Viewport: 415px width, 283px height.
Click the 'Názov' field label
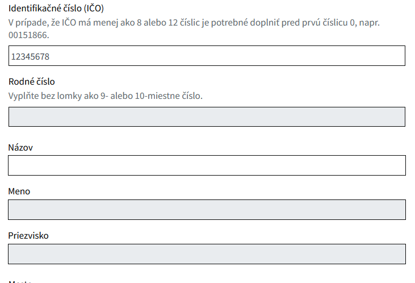coord(21,148)
